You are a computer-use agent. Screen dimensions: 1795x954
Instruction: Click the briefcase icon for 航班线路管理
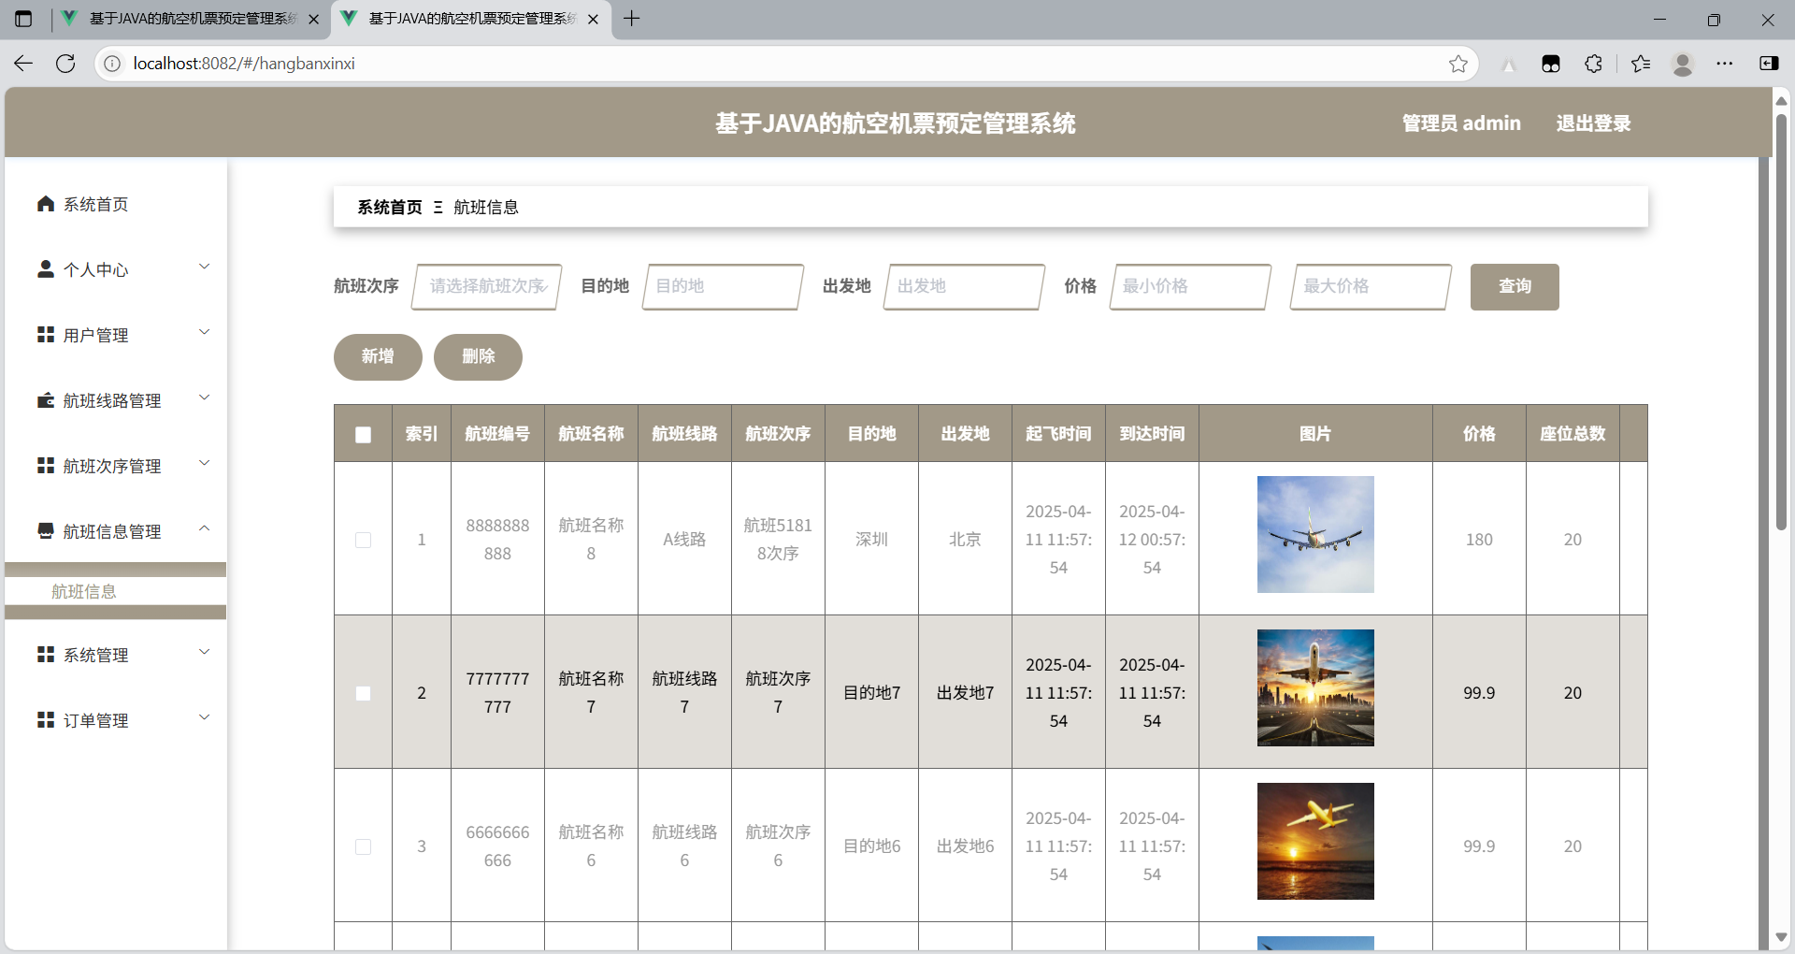tap(45, 400)
